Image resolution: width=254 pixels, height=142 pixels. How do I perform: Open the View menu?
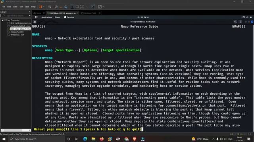[15, 7]
